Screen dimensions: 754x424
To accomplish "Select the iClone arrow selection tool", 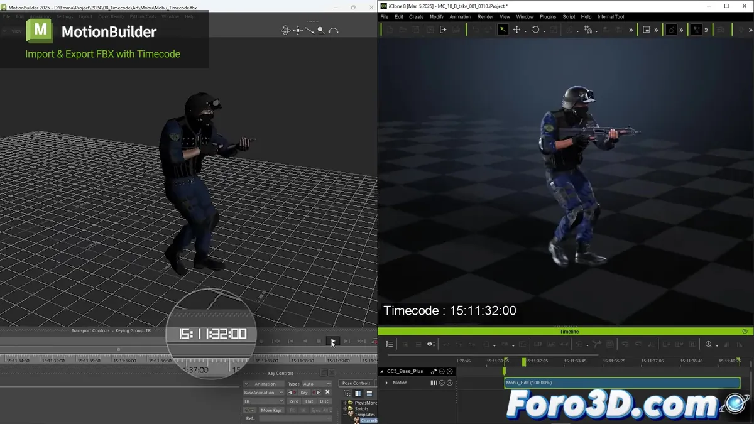I will click(x=503, y=30).
